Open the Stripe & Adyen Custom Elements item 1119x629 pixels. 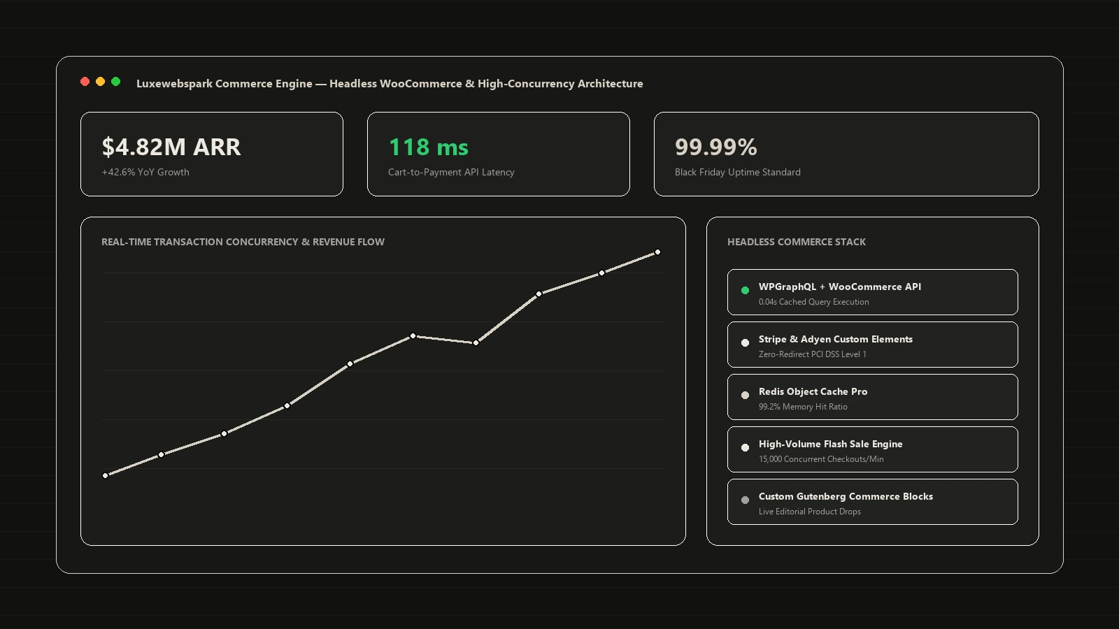(x=873, y=345)
